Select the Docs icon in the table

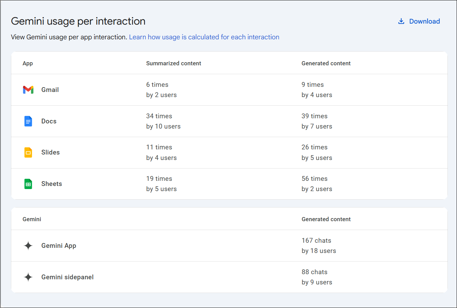tap(28, 121)
